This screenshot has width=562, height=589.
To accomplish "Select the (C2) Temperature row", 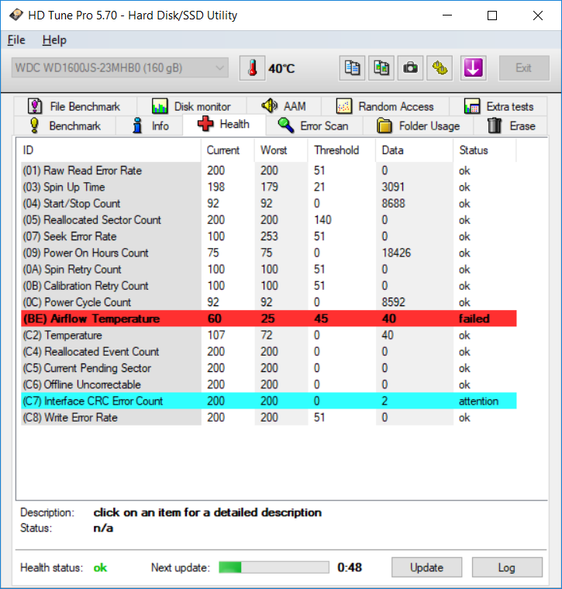I will coord(269,335).
